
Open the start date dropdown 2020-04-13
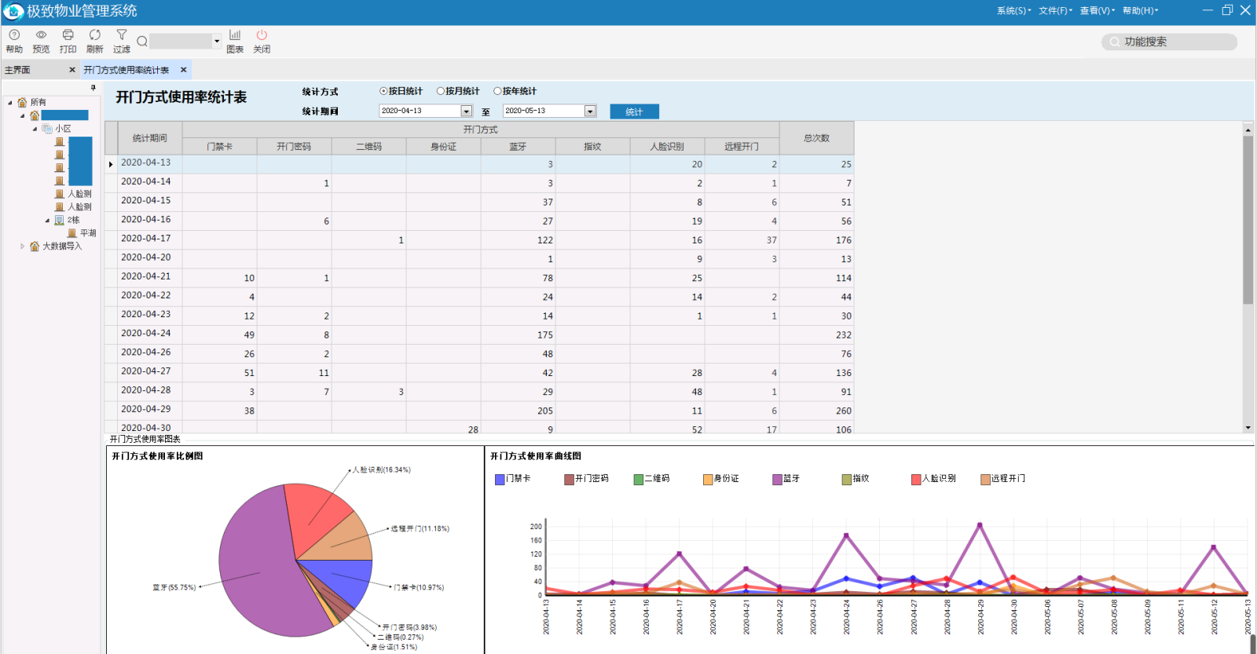click(x=466, y=111)
